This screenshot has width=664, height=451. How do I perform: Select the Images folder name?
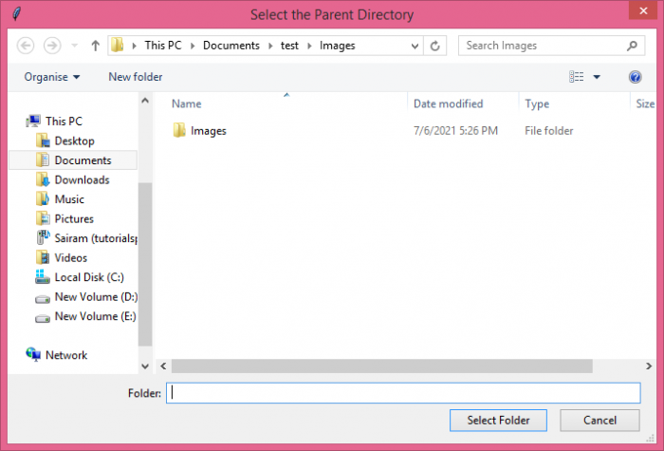(x=209, y=131)
